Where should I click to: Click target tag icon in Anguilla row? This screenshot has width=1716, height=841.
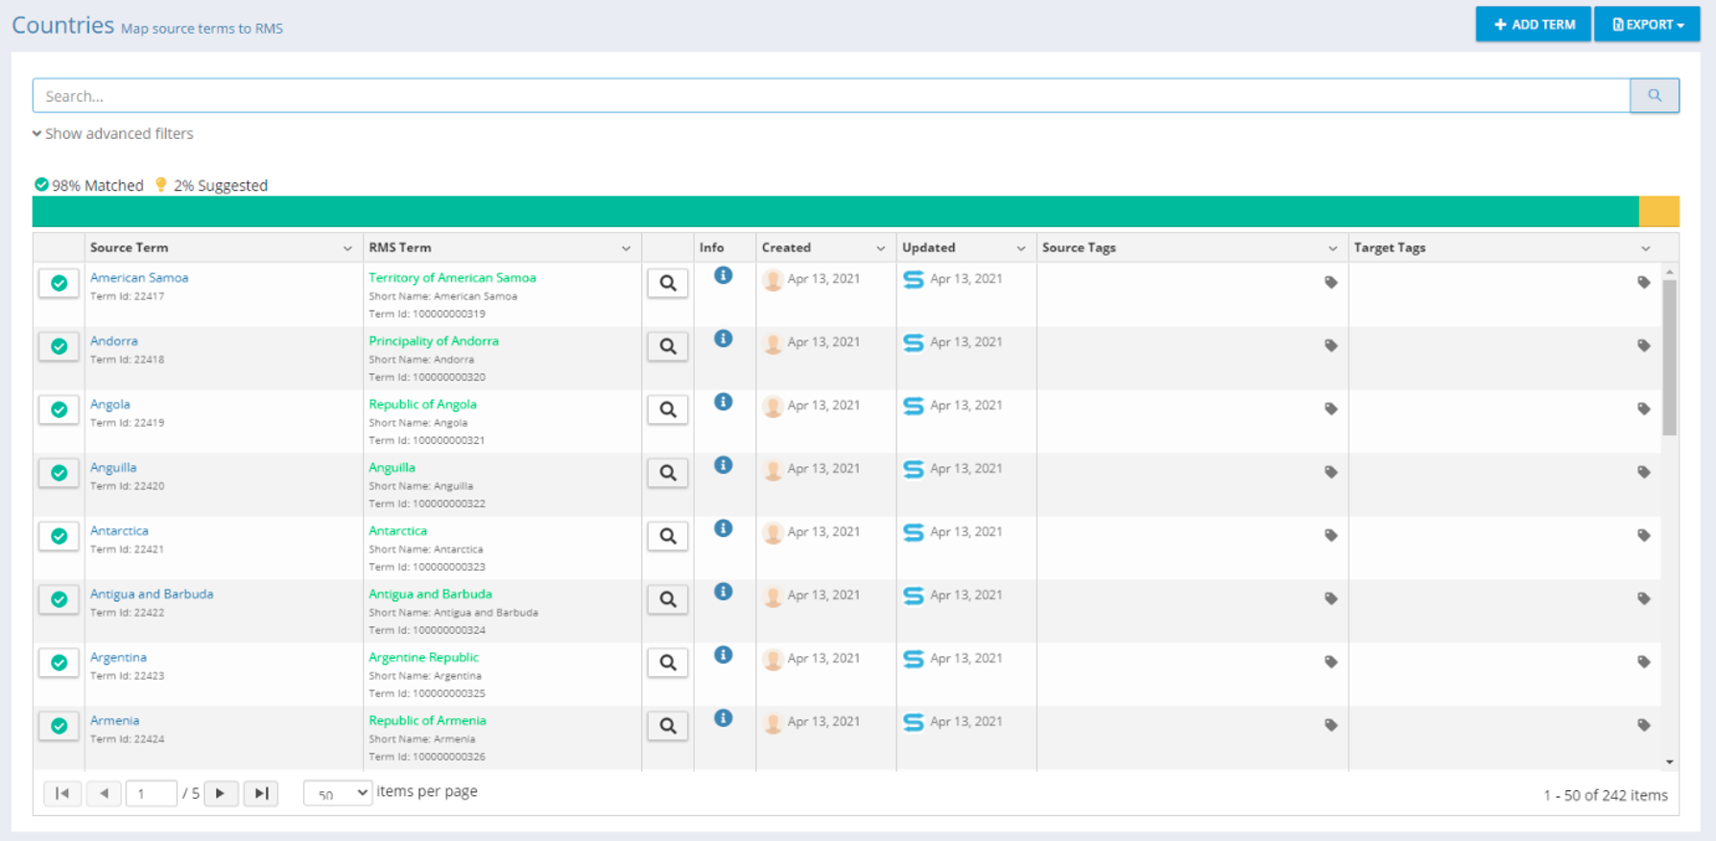click(1643, 473)
